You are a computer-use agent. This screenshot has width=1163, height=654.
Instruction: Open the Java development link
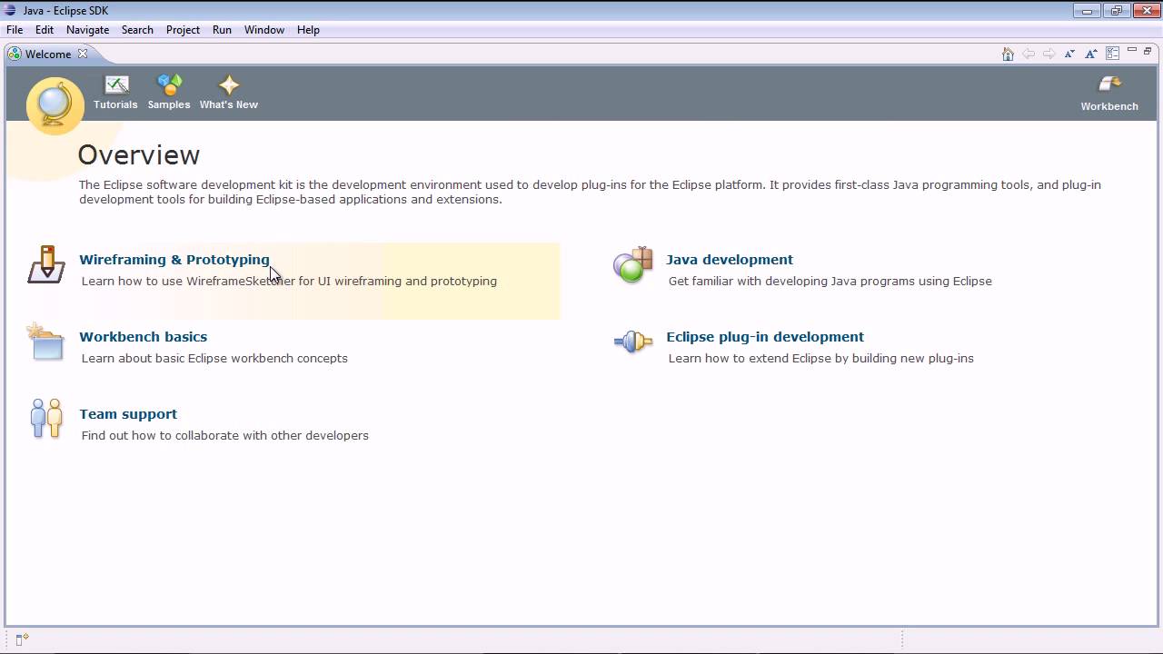coord(730,260)
